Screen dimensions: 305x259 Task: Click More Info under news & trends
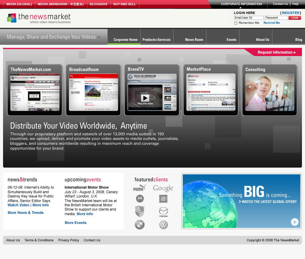41,205
